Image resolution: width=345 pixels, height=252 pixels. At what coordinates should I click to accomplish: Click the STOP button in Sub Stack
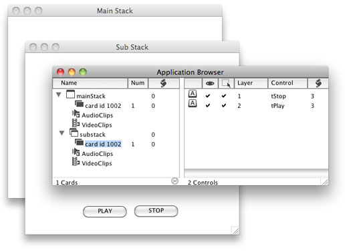coord(156,211)
